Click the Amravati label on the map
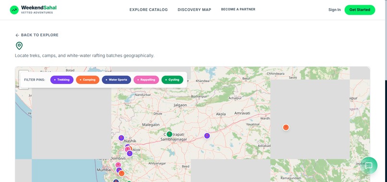The height and width of the screenshot is (182, 387). pyautogui.click(x=242, y=113)
